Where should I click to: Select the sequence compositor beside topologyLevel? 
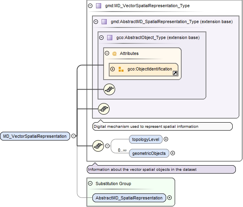click(x=98, y=146)
